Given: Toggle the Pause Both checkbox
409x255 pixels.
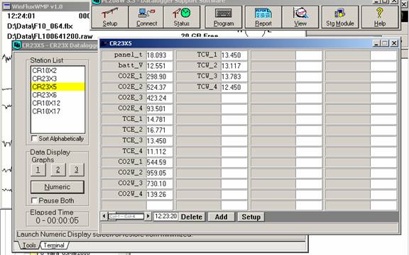Looking at the screenshot, I should [x=34, y=200].
